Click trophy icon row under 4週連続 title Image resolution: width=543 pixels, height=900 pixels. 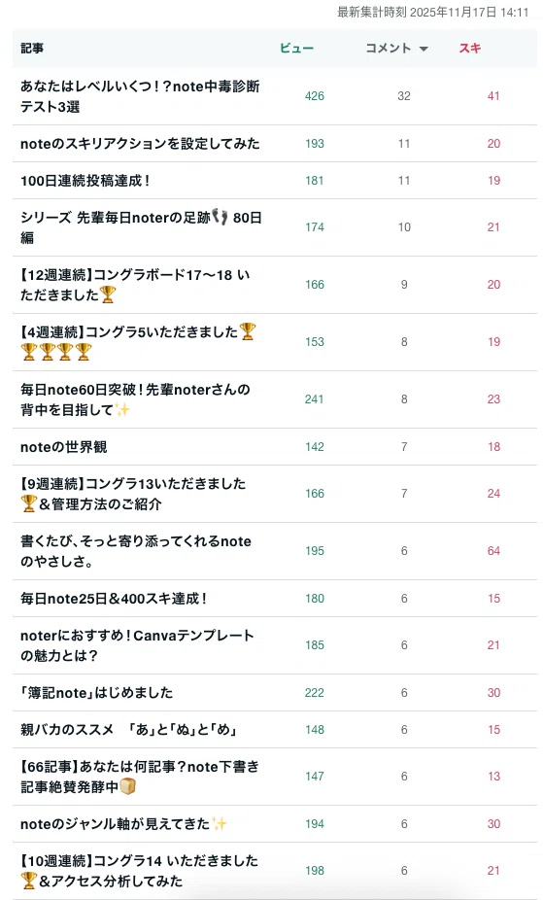(x=56, y=351)
